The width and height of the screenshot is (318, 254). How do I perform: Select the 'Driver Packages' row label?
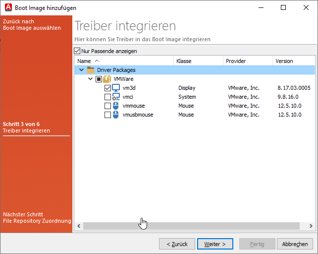(x=116, y=70)
